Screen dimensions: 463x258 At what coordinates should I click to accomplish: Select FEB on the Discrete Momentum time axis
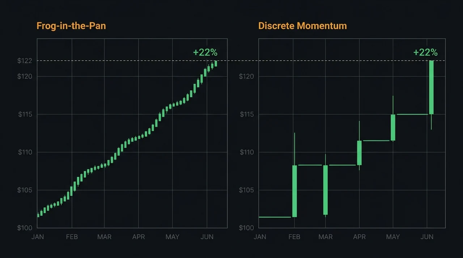pos(294,237)
